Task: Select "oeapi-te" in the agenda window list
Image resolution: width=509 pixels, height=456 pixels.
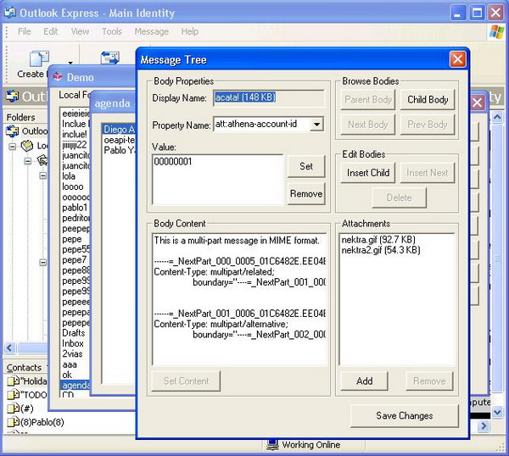Action: click(x=119, y=140)
